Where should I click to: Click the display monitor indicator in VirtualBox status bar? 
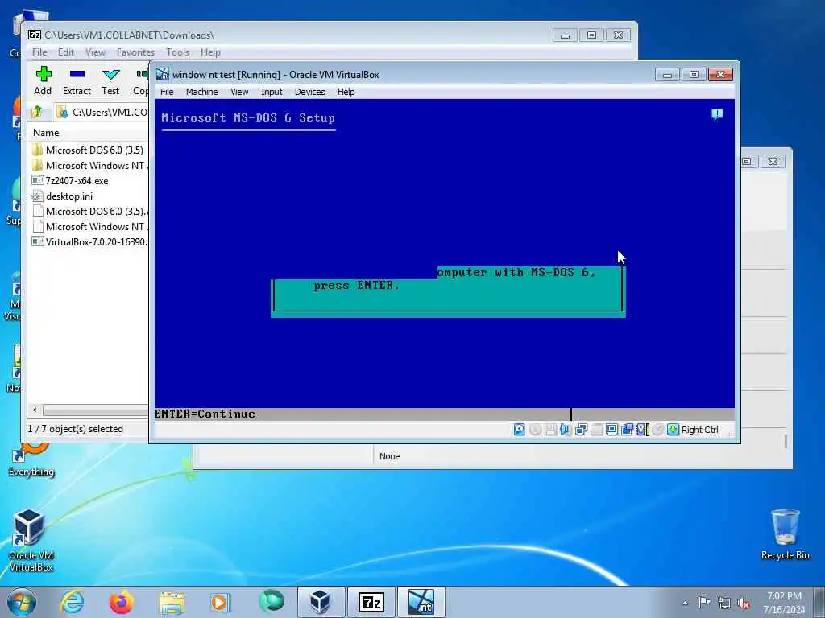pos(611,430)
